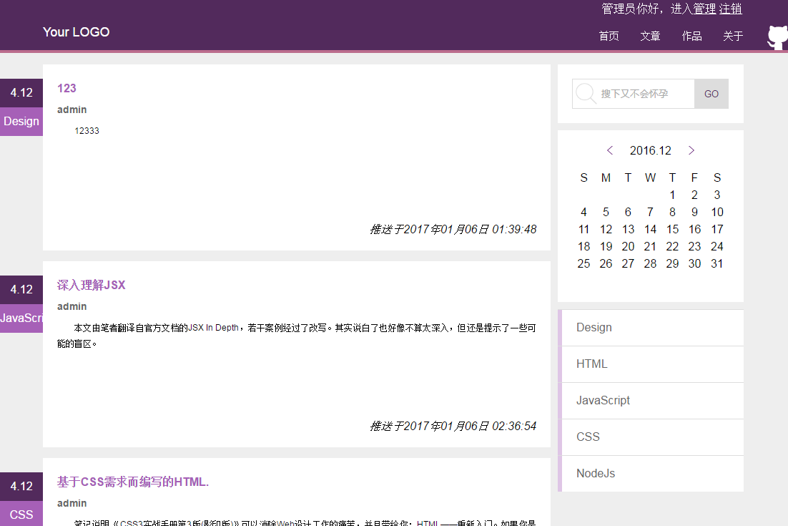Open the 文章 navigation item
This screenshot has height=526, width=788.
(x=650, y=36)
